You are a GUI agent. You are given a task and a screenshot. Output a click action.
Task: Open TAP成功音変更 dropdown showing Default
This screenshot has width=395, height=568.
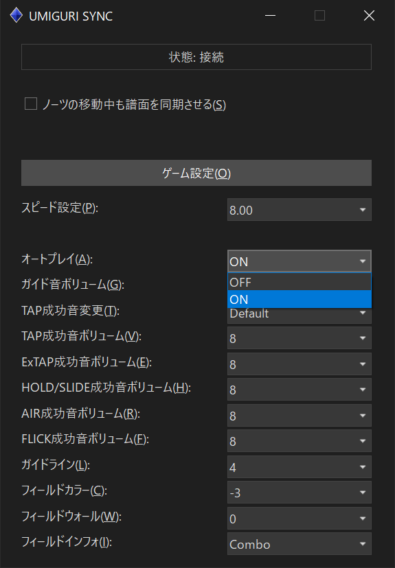coord(300,316)
